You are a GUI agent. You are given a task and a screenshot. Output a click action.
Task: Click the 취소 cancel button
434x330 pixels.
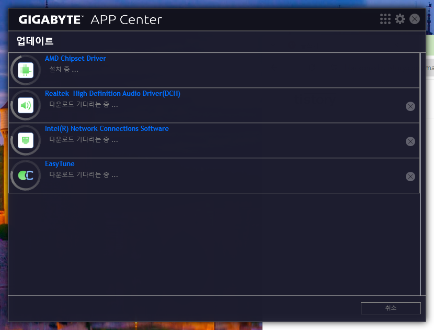coord(391,308)
